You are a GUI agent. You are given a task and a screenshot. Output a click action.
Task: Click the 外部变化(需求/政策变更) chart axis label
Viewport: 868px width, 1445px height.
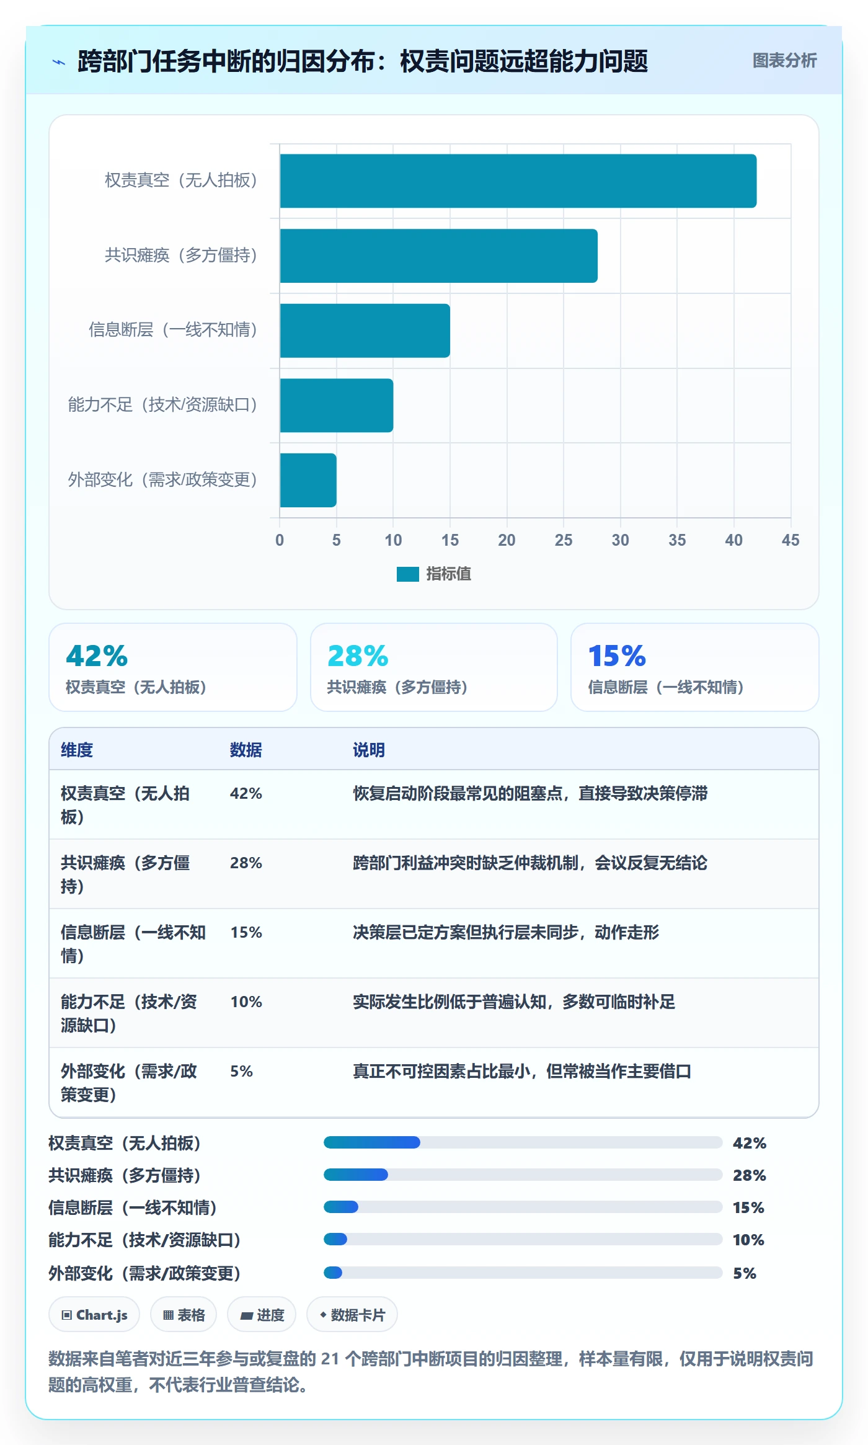click(162, 480)
